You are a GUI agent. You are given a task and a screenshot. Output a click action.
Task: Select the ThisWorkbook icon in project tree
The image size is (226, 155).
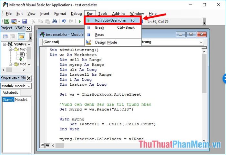(22, 59)
